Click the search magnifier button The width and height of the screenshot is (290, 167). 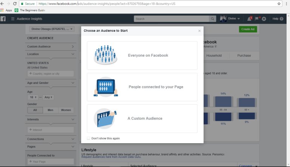[212, 19]
